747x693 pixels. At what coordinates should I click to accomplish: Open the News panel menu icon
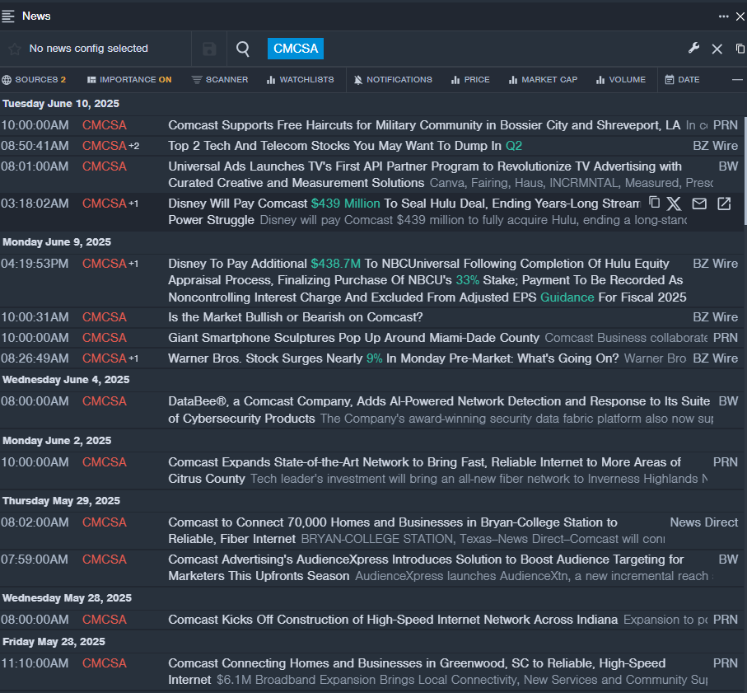point(8,16)
